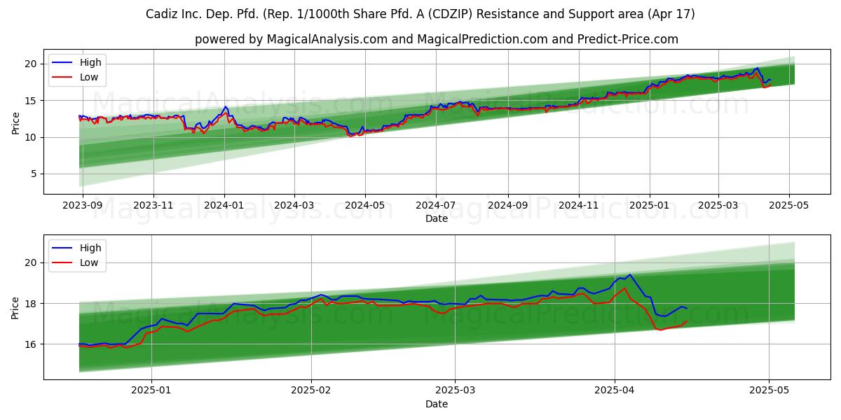Viewport: 841px width, 420px height.
Task: Click the '2023-11' date tick label
Action: 153,205
